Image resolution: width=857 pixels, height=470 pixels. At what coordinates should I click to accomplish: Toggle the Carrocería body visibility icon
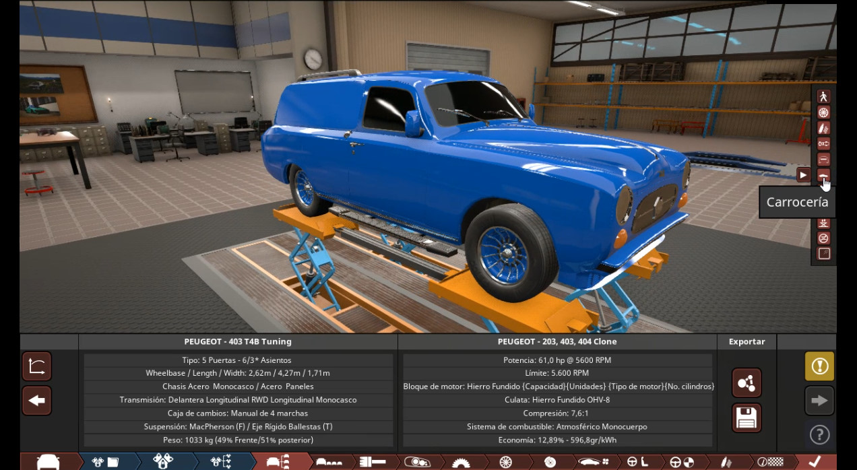(x=823, y=175)
